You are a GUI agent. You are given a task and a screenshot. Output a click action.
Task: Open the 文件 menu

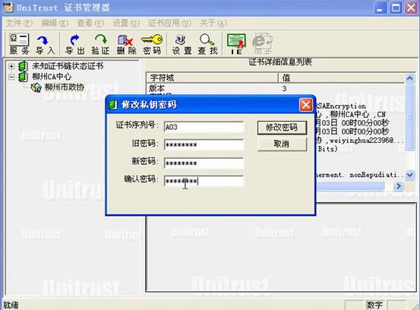[19, 23]
